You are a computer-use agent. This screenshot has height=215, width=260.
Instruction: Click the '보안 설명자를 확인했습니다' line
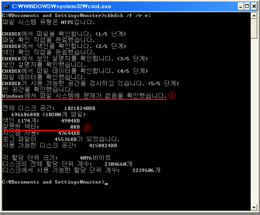pyautogui.click(x=44, y=65)
